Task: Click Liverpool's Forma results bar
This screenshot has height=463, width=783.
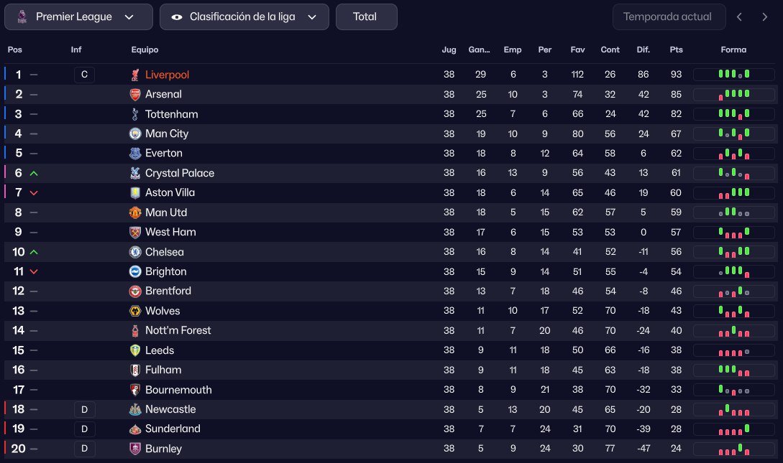Action: click(733, 75)
